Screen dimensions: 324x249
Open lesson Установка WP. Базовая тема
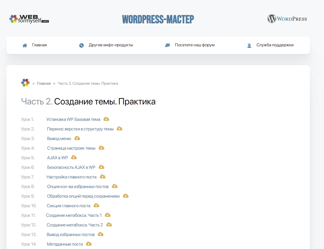coord(73,119)
